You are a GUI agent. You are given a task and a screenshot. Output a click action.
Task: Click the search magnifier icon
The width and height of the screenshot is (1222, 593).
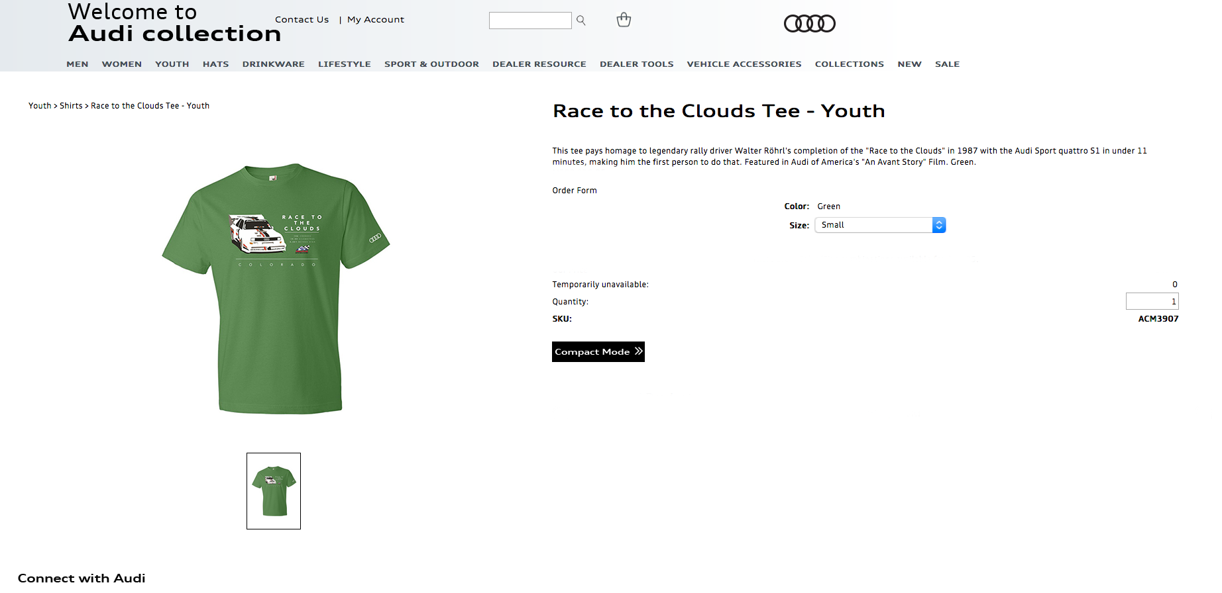click(581, 21)
